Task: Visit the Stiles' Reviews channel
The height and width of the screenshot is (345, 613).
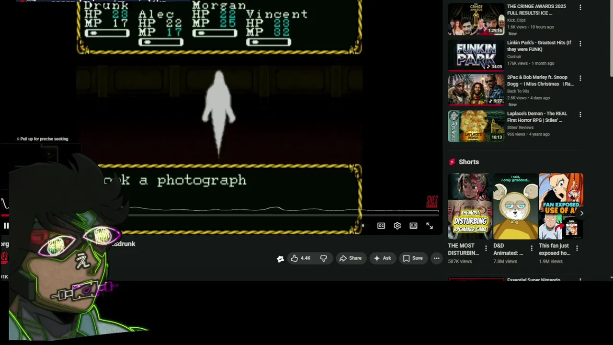Action: [x=520, y=127]
